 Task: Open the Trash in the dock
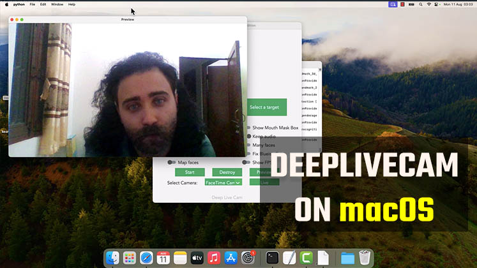365,258
